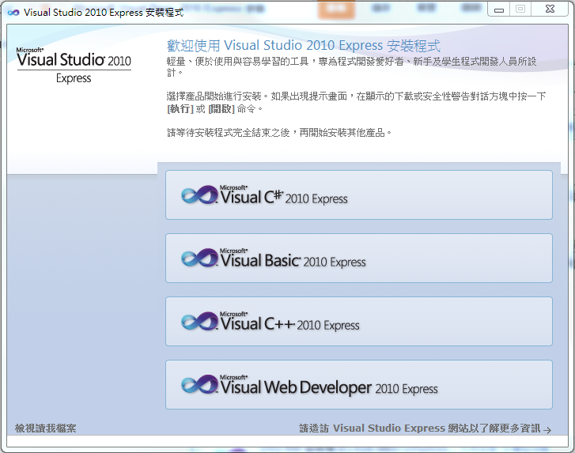This screenshot has width=575, height=453.
Task: Install Visual C# 2010 Express
Action: [x=358, y=195]
